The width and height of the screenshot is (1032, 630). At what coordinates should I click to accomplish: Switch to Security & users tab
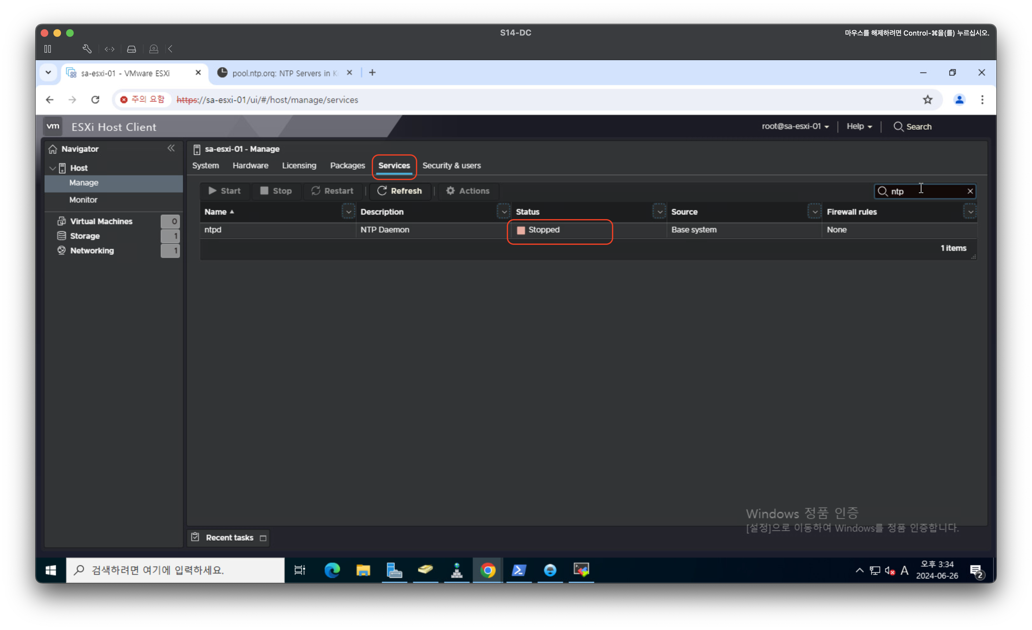[x=451, y=165]
